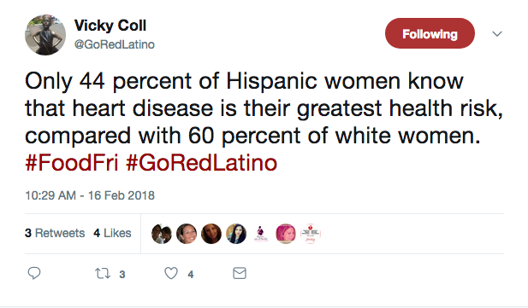Open the #FoodFri hashtag
528x308 pixels.
coord(71,163)
